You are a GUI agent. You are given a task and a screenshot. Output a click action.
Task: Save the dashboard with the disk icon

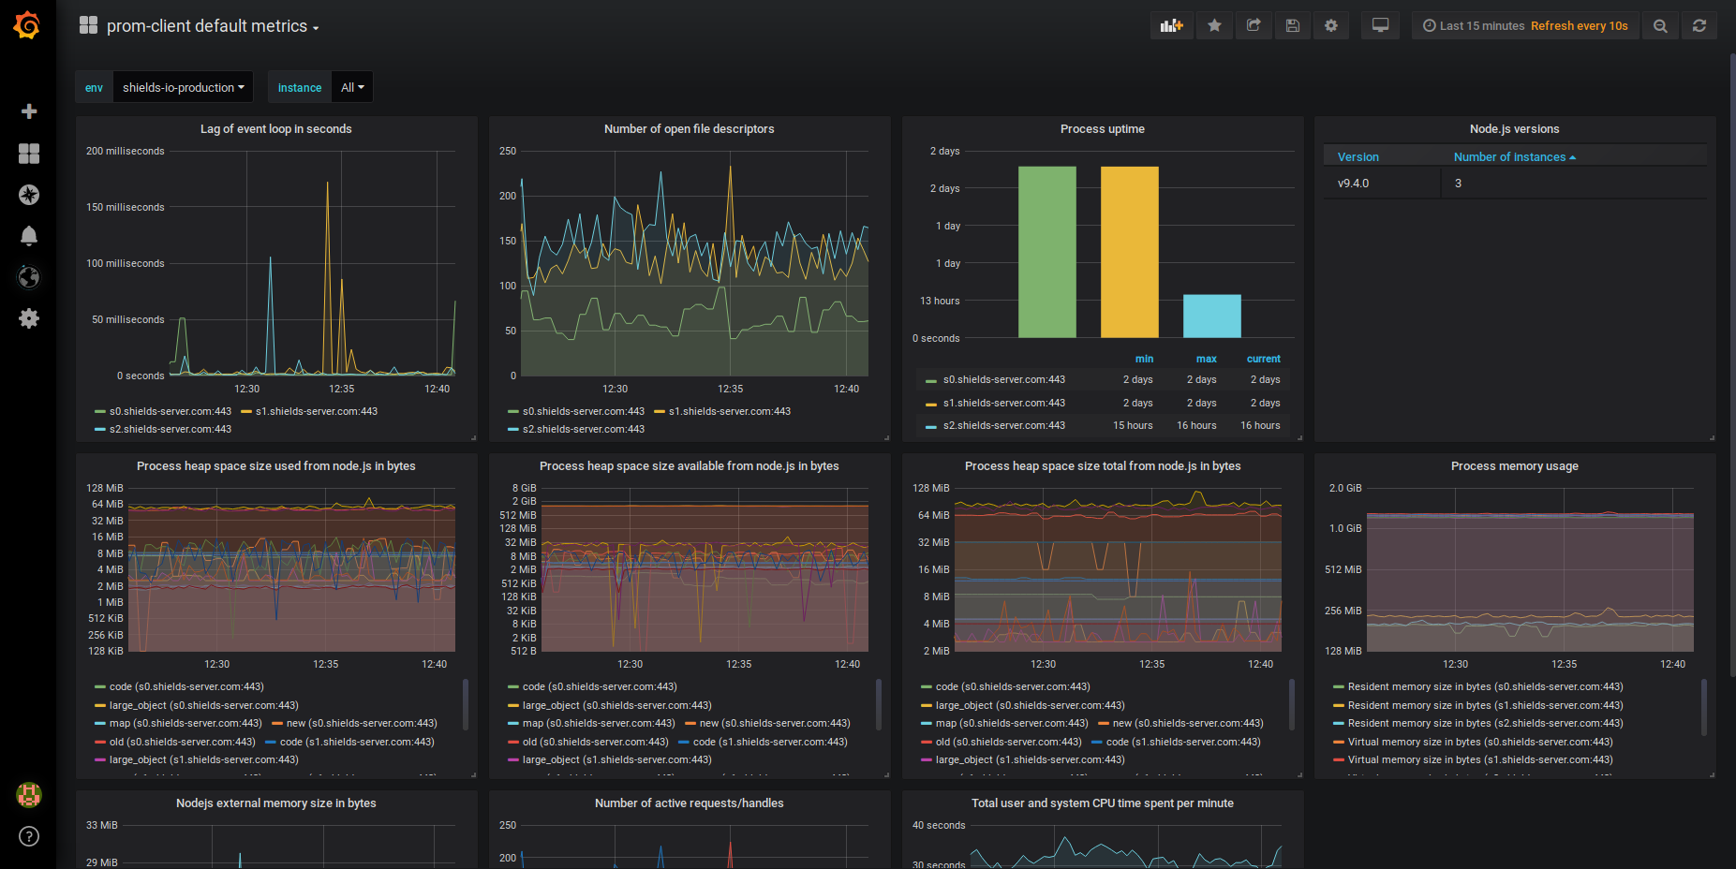[x=1293, y=25]
